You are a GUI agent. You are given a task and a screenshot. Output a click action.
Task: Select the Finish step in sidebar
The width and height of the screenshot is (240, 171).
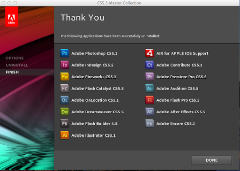12,72
